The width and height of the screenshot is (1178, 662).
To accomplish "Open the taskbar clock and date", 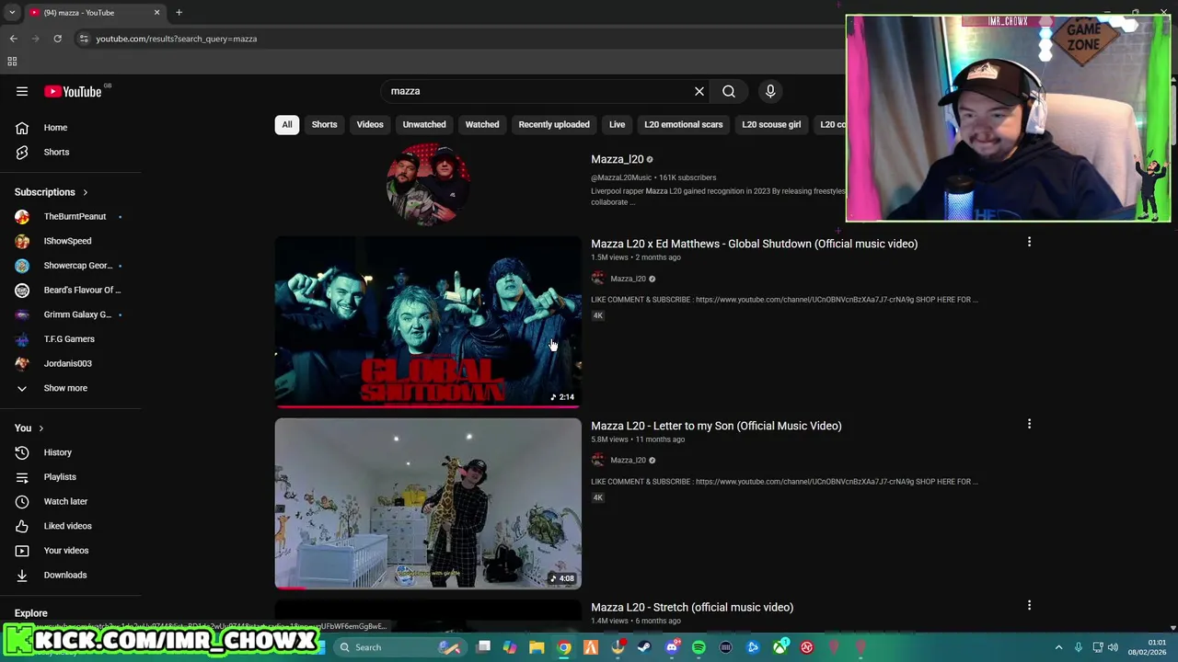I will 1148,647.
